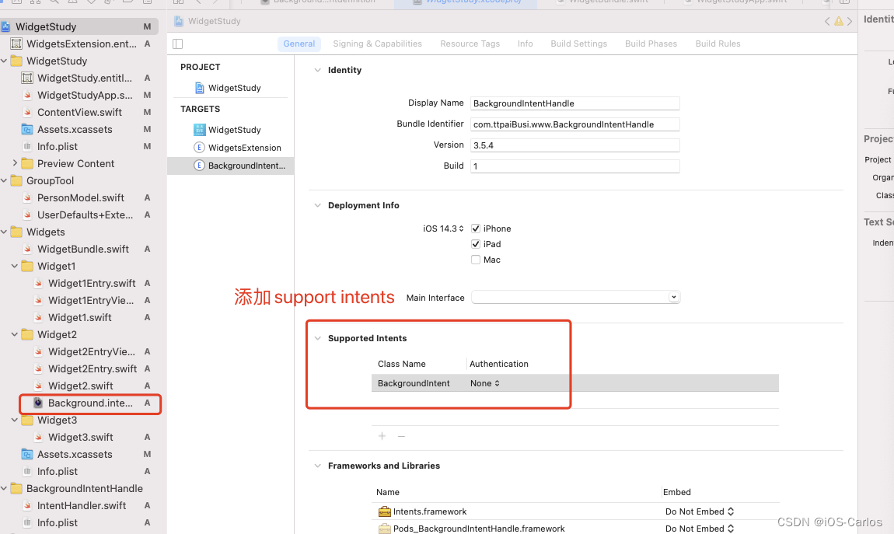Open the Resource Tags tab

[x=470, y=44]
